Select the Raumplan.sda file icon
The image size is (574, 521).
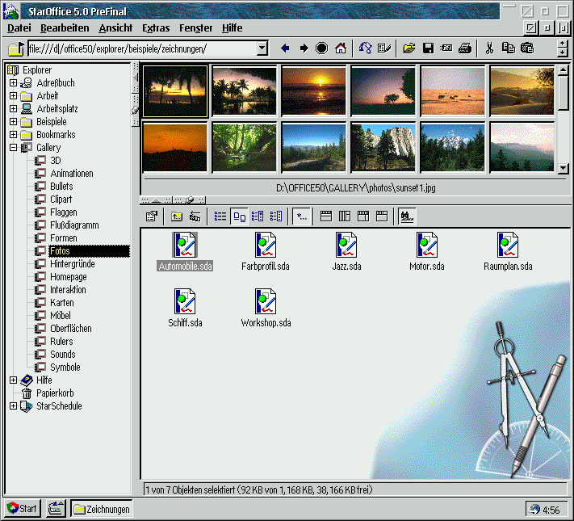click(508, 245)
